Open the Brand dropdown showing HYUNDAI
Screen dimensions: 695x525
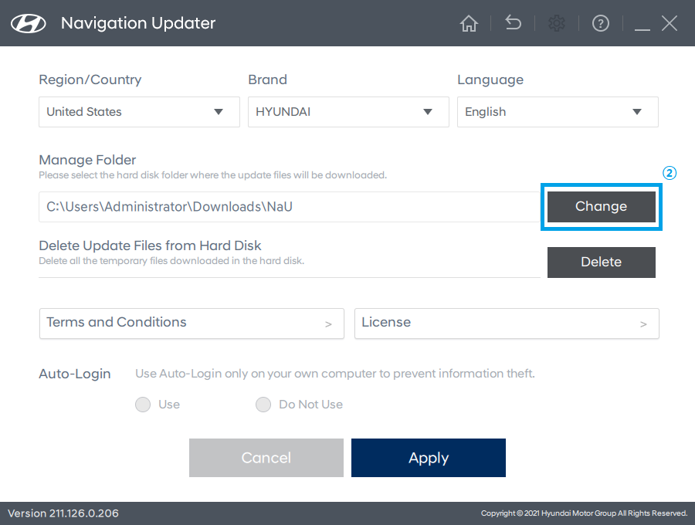(x=348, y=112)
